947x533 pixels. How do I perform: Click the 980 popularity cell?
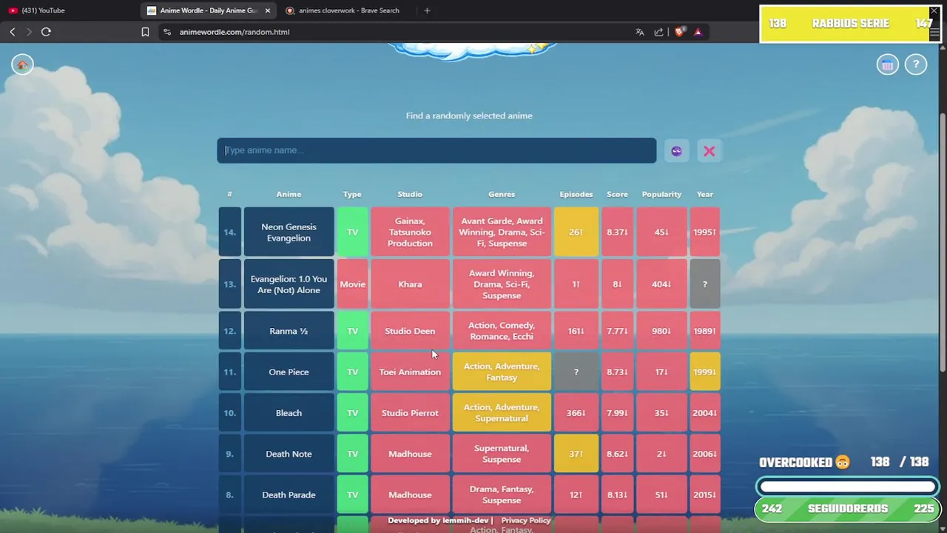[x=661, y=331]
